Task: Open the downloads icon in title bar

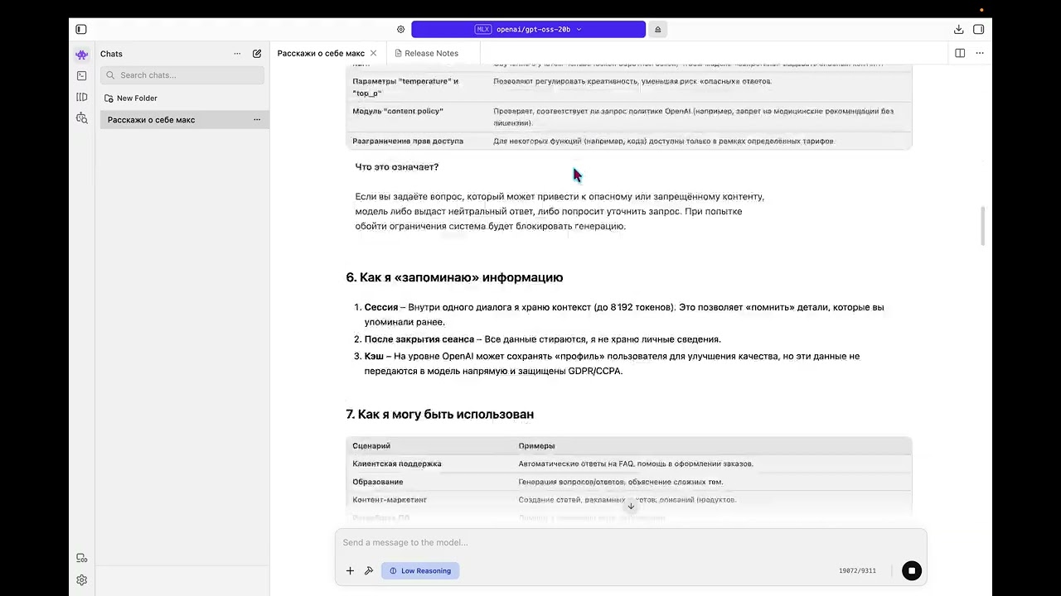Action: tap(959, 29)
